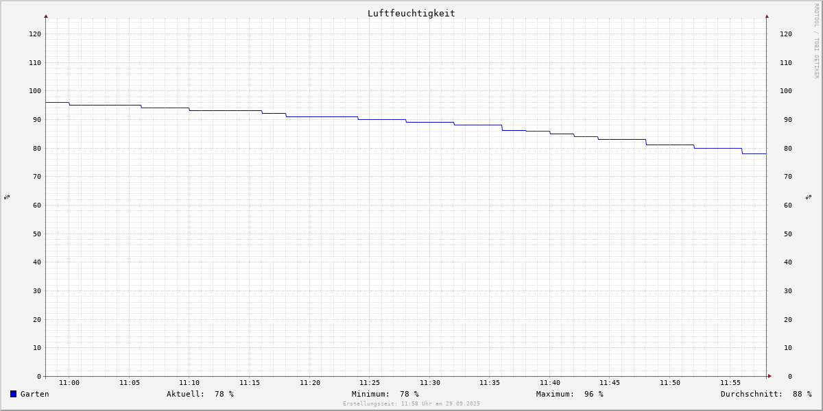The width and height of the screenshot is (823, 411).
Task: Click the 'Luftfeuchtigkeit' chart title
Action: click(x=411, y=13)
